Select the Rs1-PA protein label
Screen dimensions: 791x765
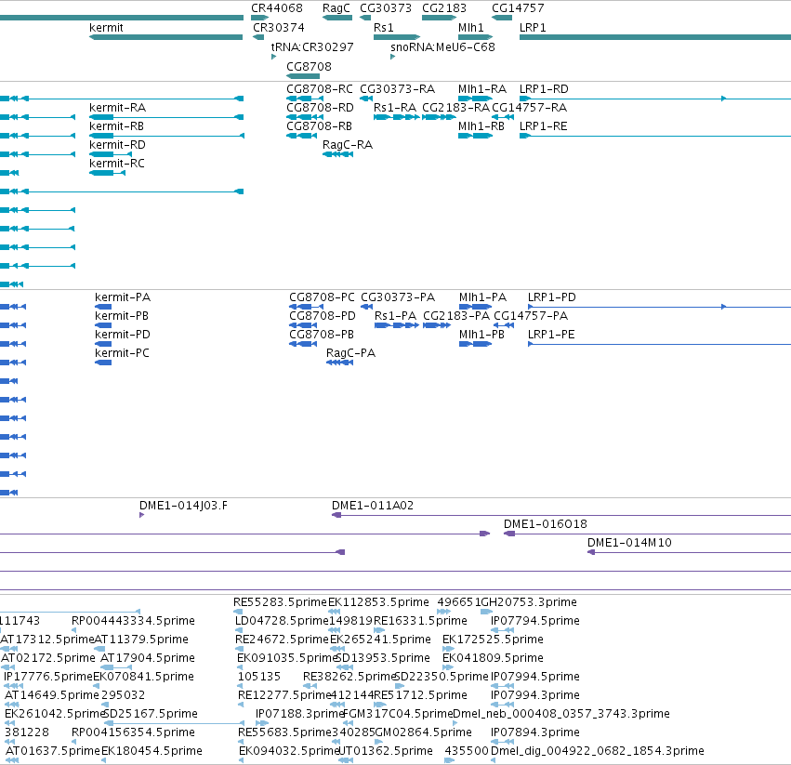[x=396, y=316]
